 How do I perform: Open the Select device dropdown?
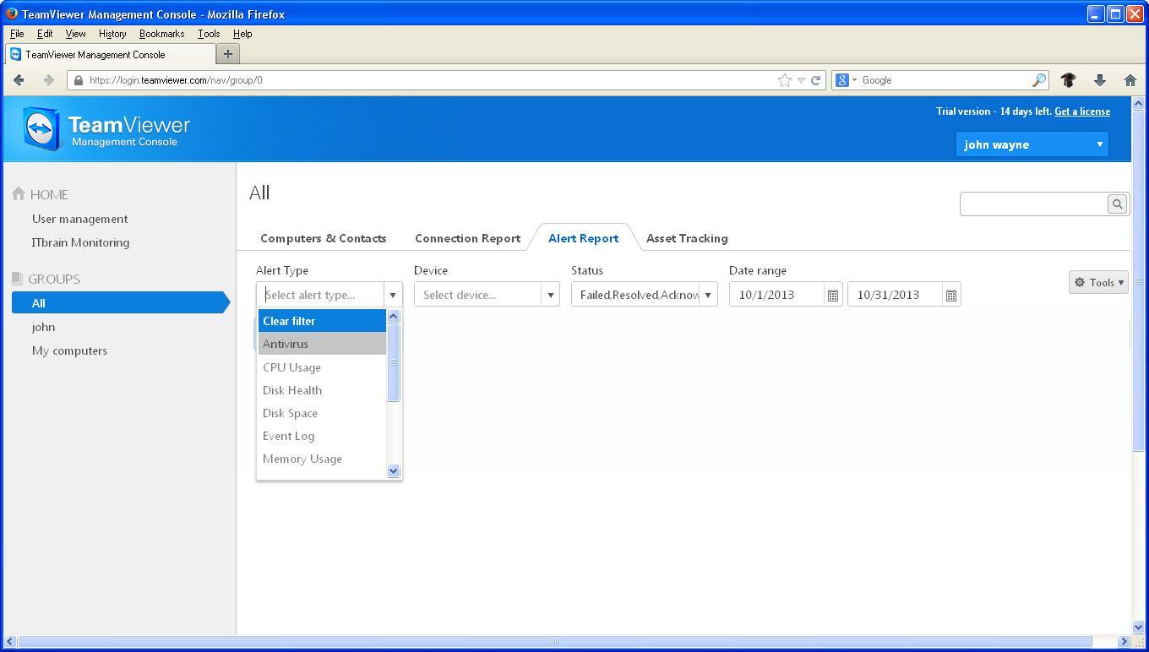(x=550, y=294)
